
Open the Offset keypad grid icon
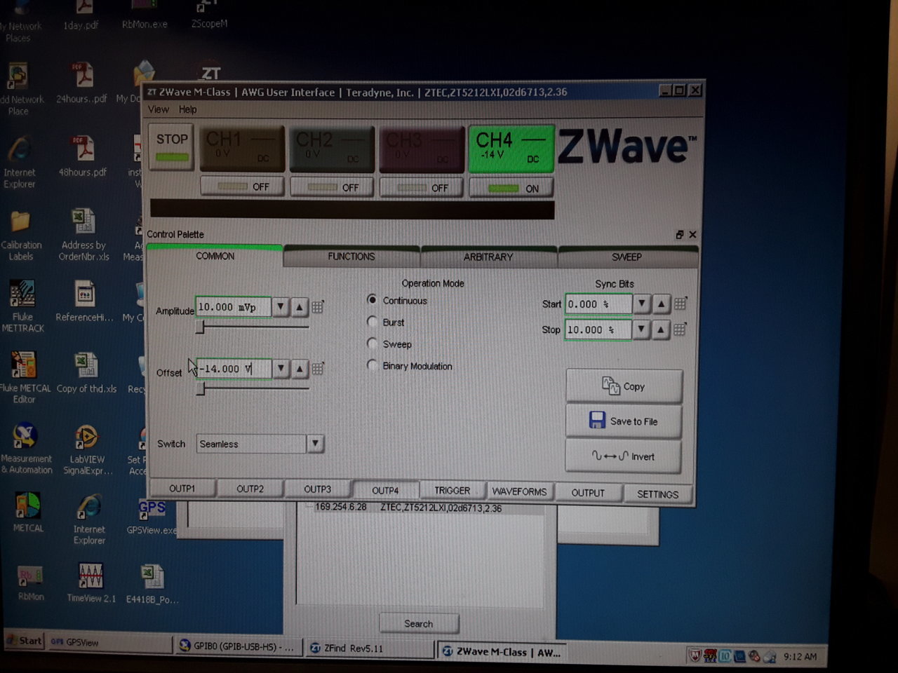pos(318,368)
